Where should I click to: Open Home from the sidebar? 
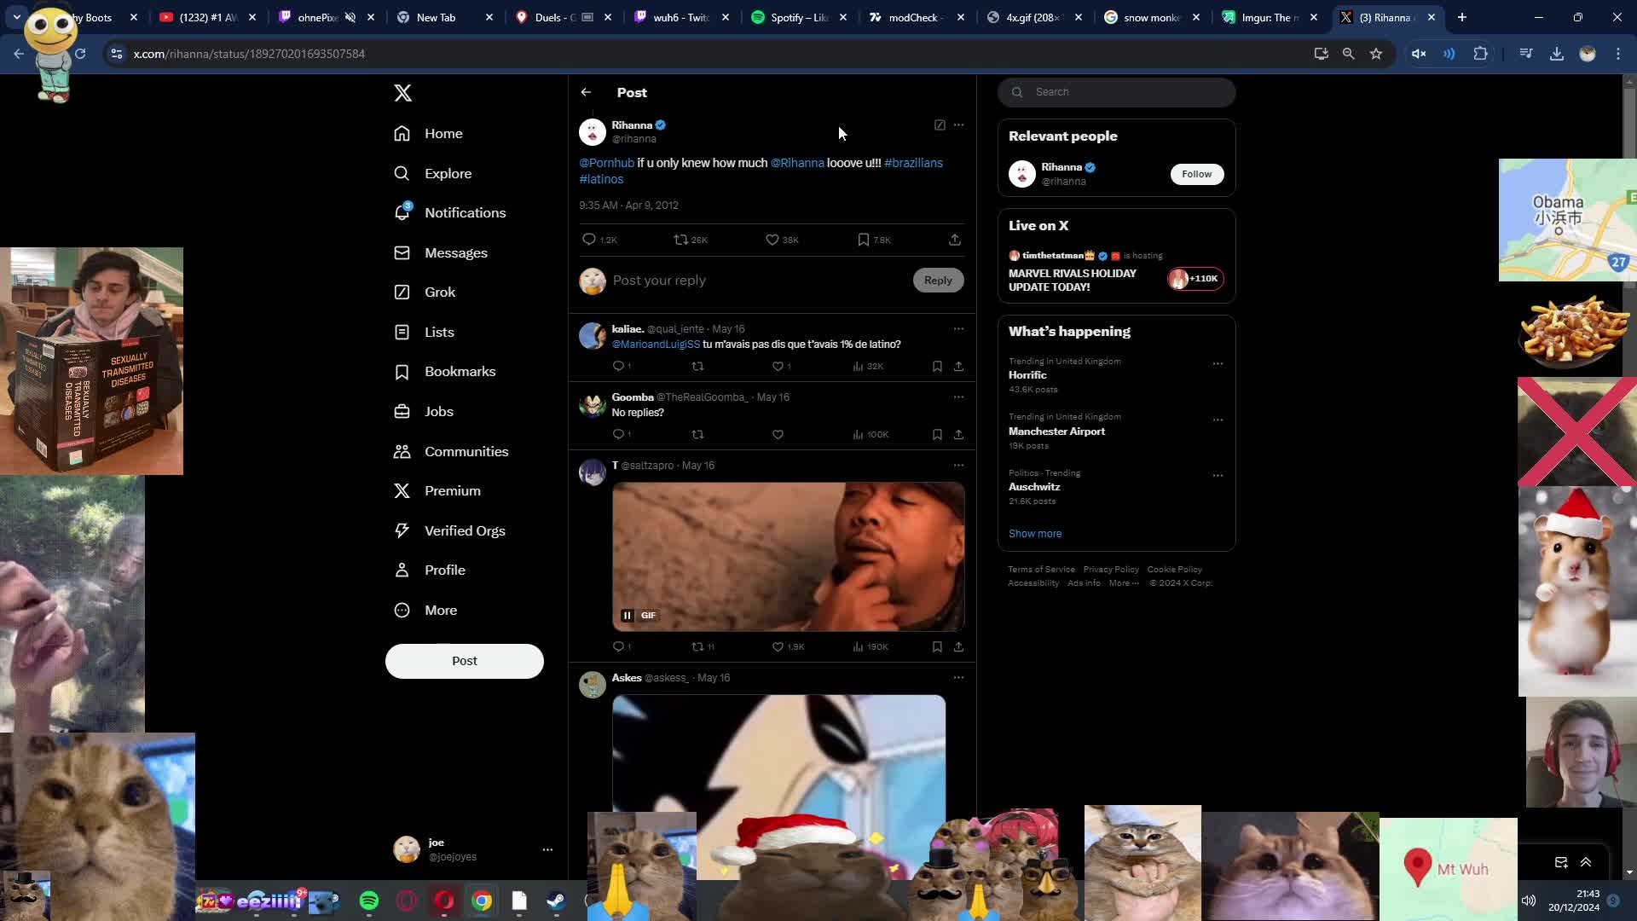pyautogui.click(x=429, y=134)
